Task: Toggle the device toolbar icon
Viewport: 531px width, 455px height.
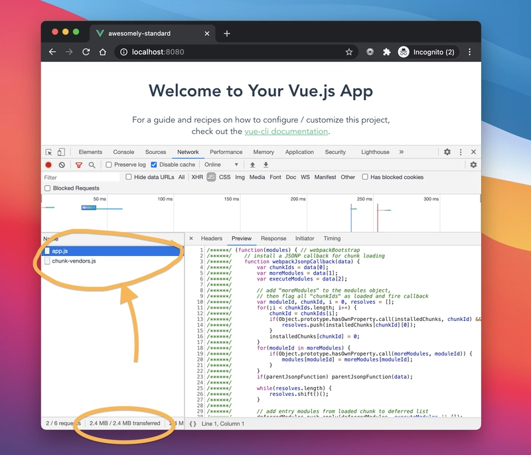Action: pos(61,152)
